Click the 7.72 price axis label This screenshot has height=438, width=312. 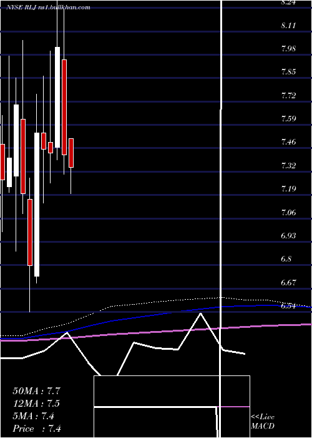(x=288, y=96)
